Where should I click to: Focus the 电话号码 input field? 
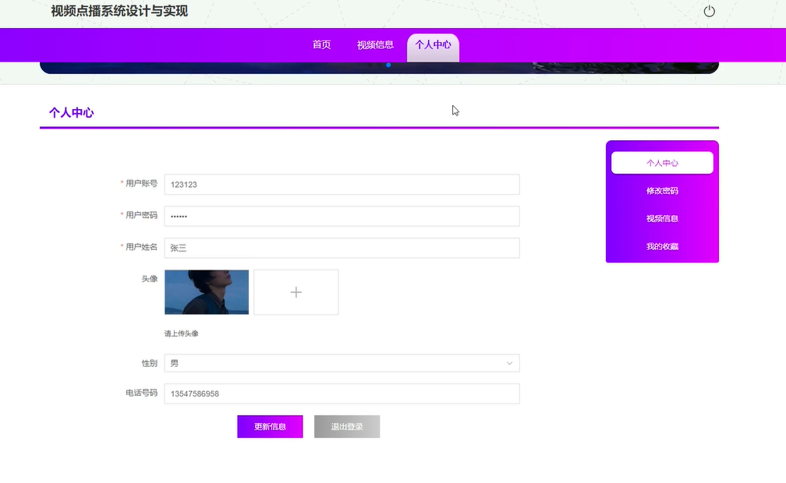coord(342,394)
